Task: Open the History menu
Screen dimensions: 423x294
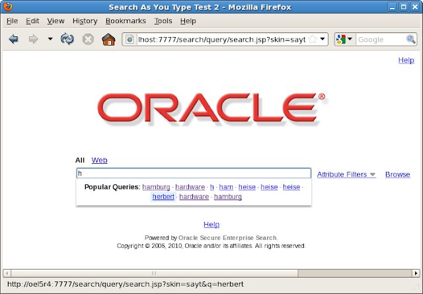Action: tap(85, 20)
